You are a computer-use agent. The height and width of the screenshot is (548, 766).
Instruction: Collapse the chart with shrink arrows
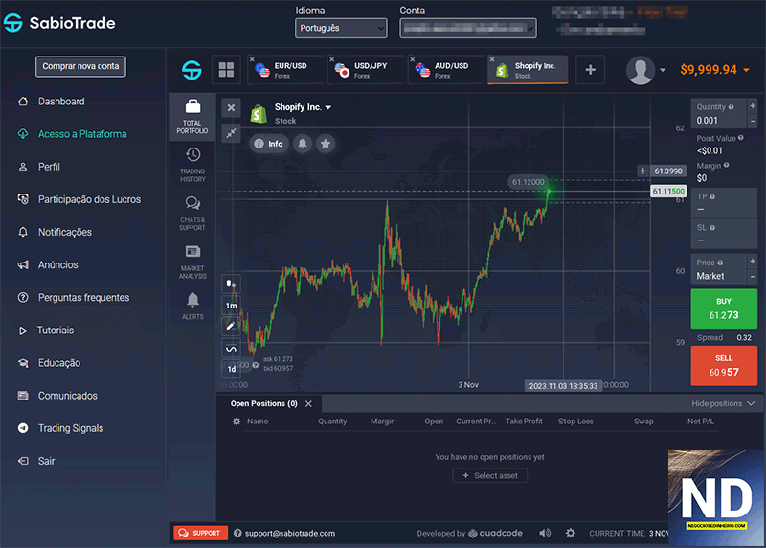[231, 133]
